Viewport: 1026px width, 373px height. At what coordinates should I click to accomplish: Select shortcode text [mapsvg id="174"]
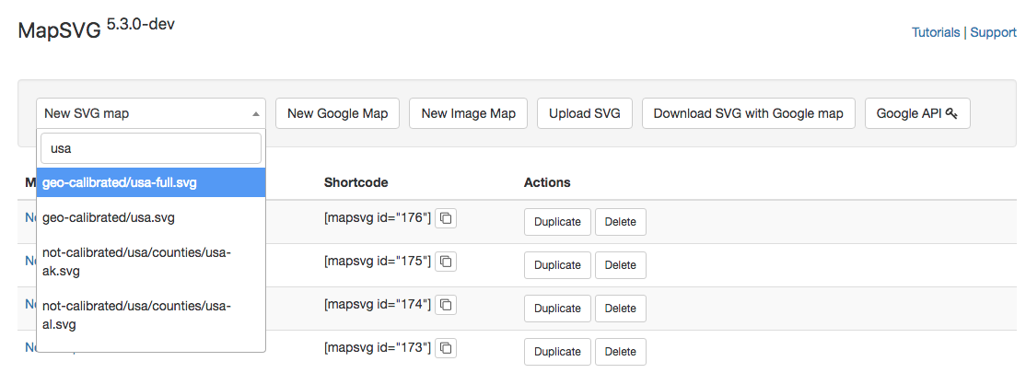pos(378,305)
